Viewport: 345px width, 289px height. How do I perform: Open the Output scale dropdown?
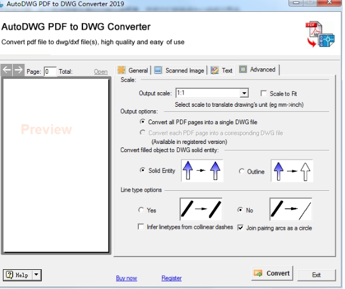244,93
